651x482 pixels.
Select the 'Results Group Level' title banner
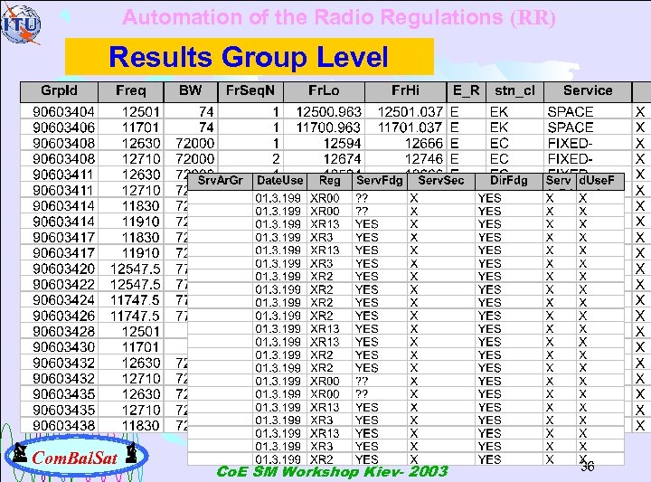click(x=250, y=57)
